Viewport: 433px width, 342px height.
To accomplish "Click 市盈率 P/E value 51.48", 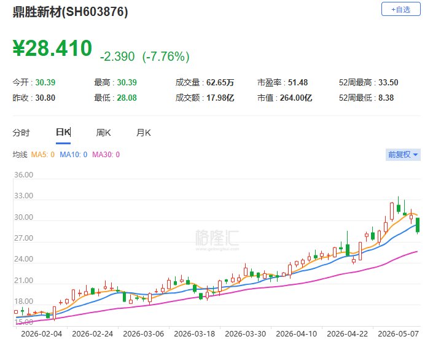I will pos(298,82).
